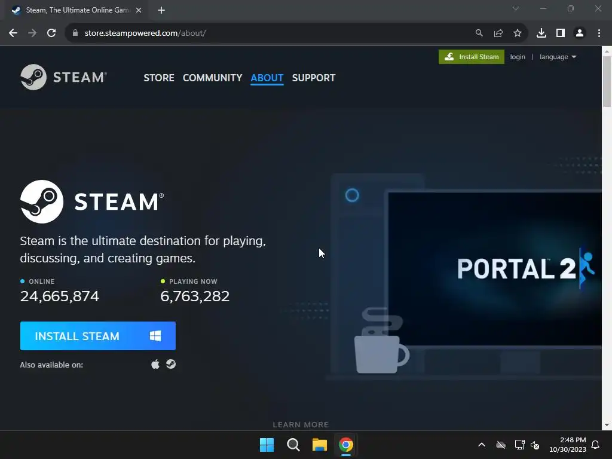The image size is (612, 459).
Task: Click the Apple macOS download icon
Action: click(155, 364)
